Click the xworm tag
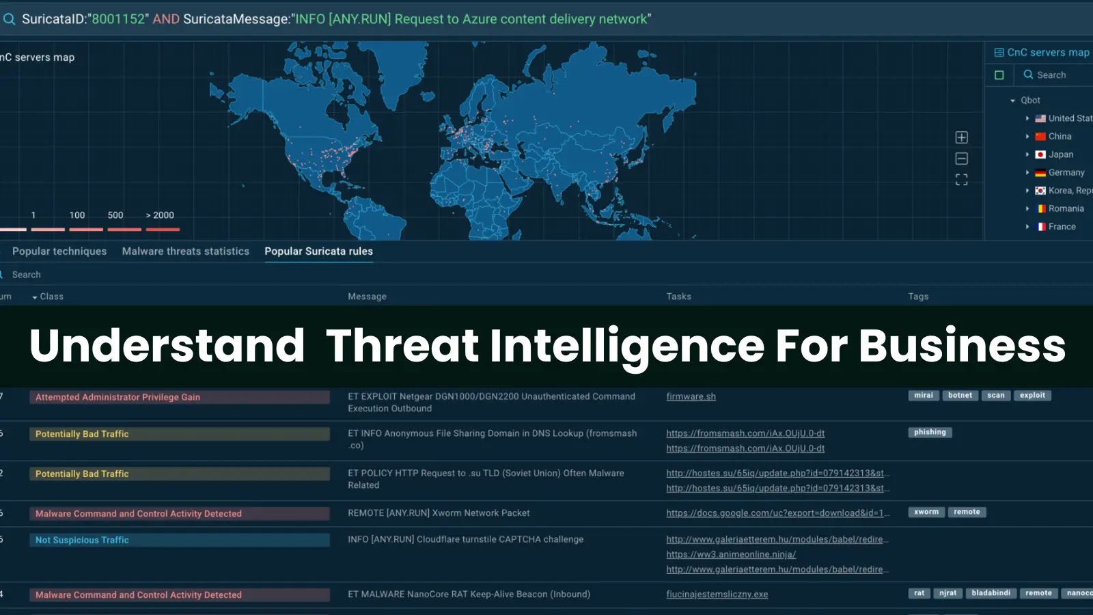 click(x=926, y=512)
